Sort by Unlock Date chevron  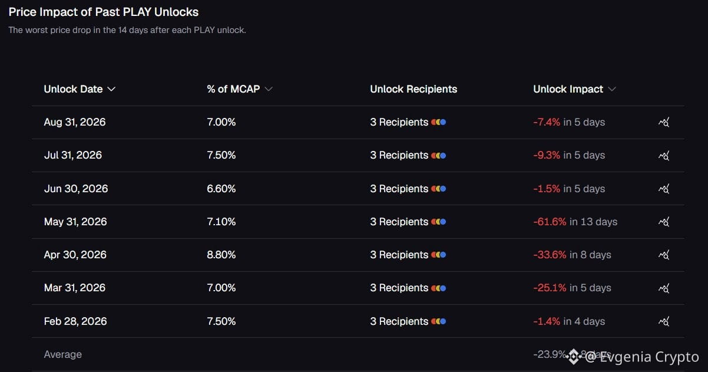coord(111,89)
